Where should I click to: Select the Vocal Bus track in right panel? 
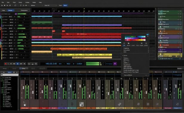coord(170,45)
